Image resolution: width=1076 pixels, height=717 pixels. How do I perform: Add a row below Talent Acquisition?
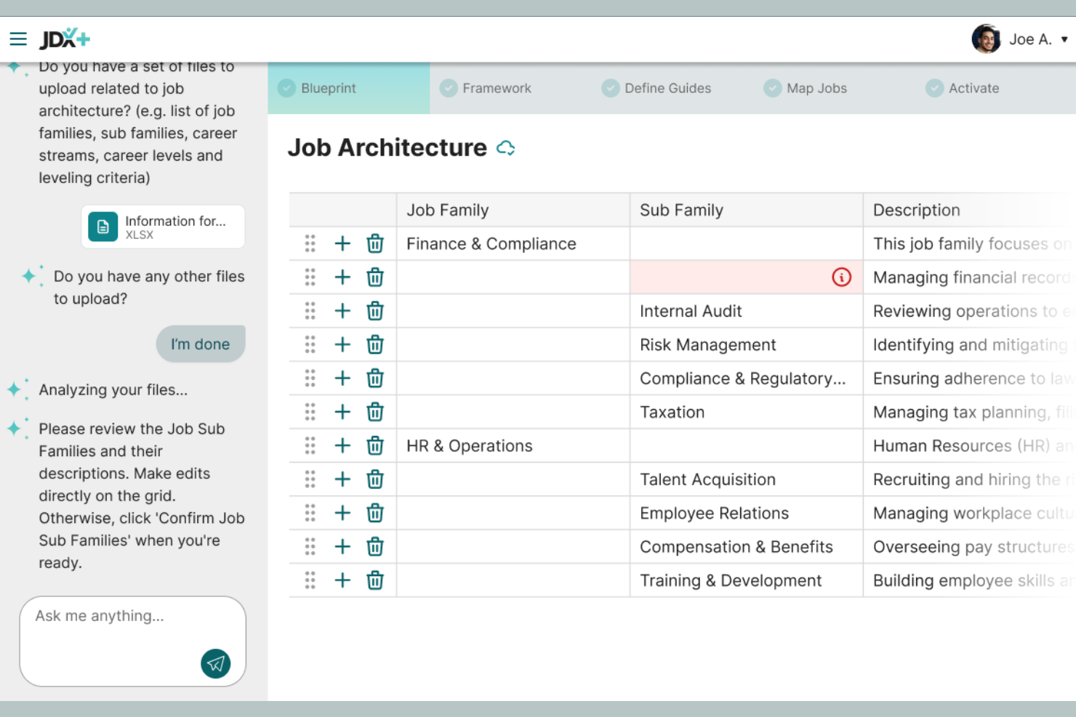342,479
